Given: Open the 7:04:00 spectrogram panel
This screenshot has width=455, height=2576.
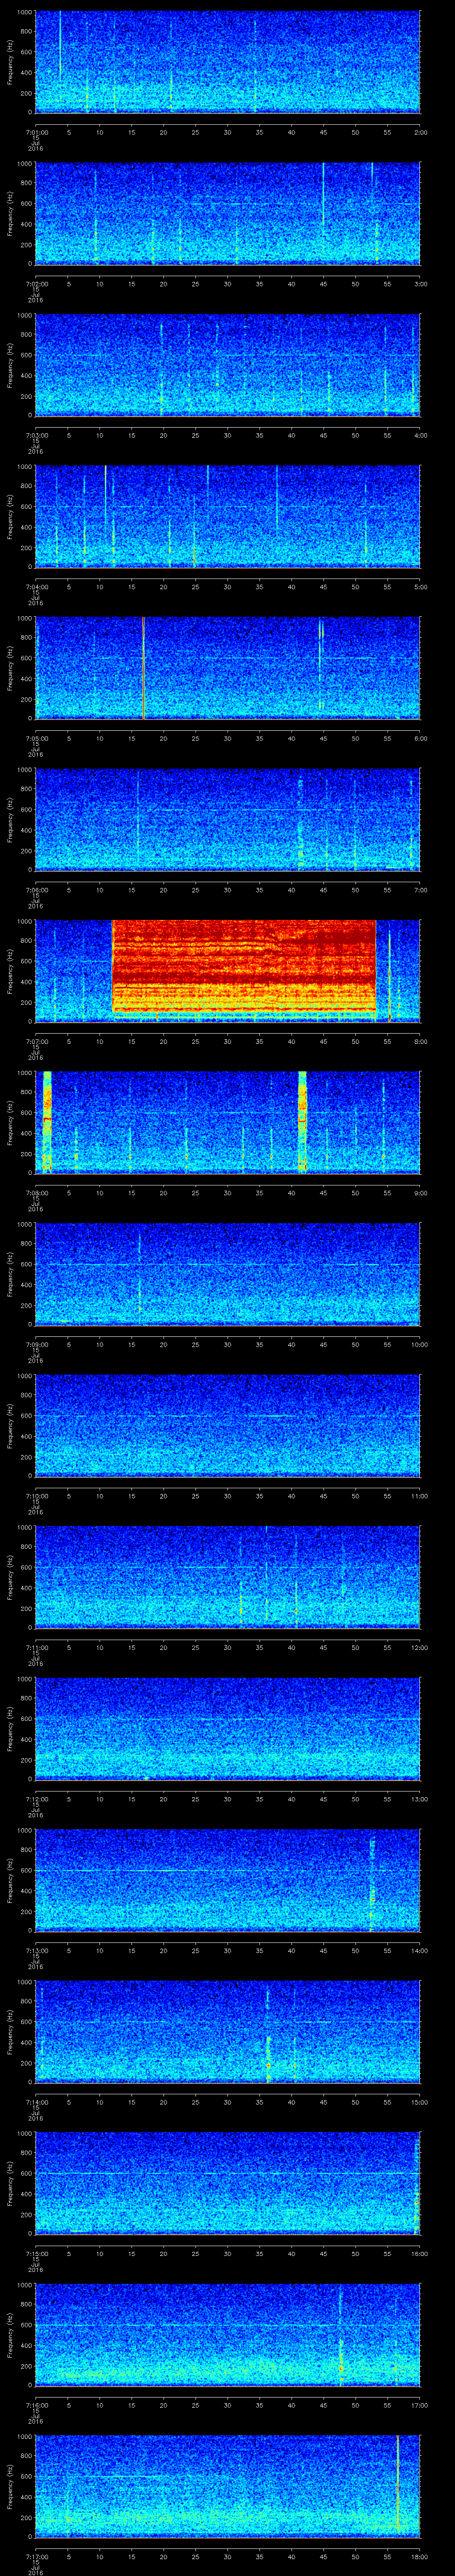Looking at the screenshot, I should [227, 516].
